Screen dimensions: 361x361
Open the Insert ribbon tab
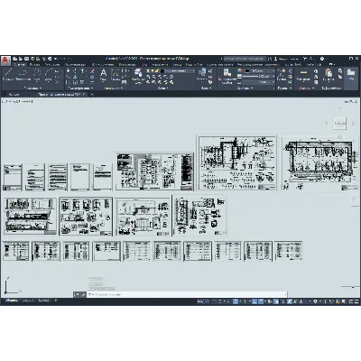[35, 64]
